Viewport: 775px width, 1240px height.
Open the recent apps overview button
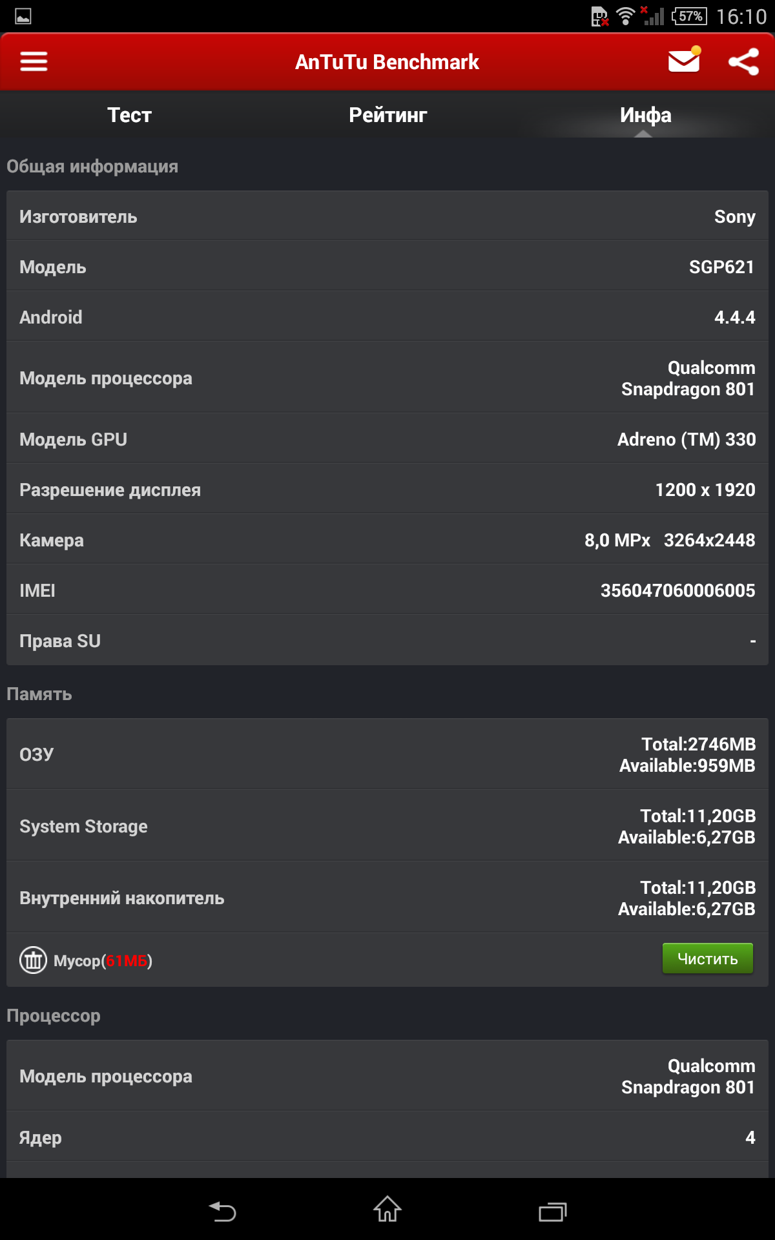[x=553, y=1211]
